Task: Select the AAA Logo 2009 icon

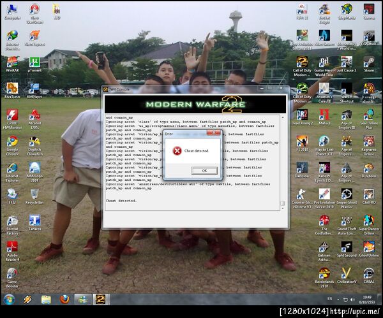Action: [x=34, y=172]
